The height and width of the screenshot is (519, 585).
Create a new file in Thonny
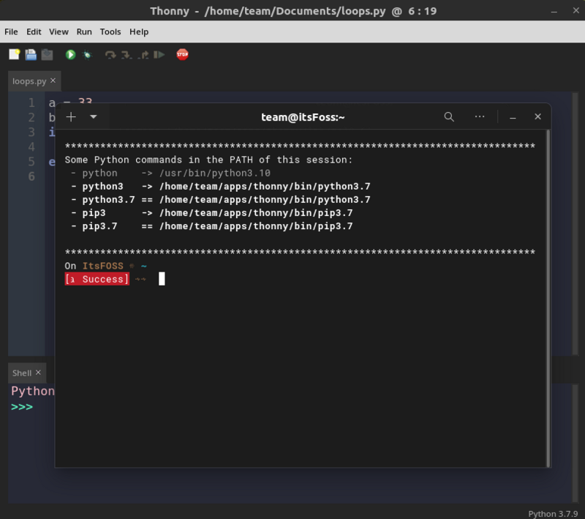coord(13,54)
